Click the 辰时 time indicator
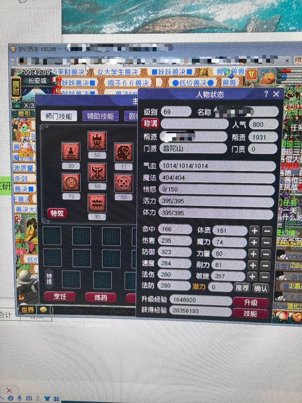The width and height of the screenshot is (302, 403). coord(16,88)
